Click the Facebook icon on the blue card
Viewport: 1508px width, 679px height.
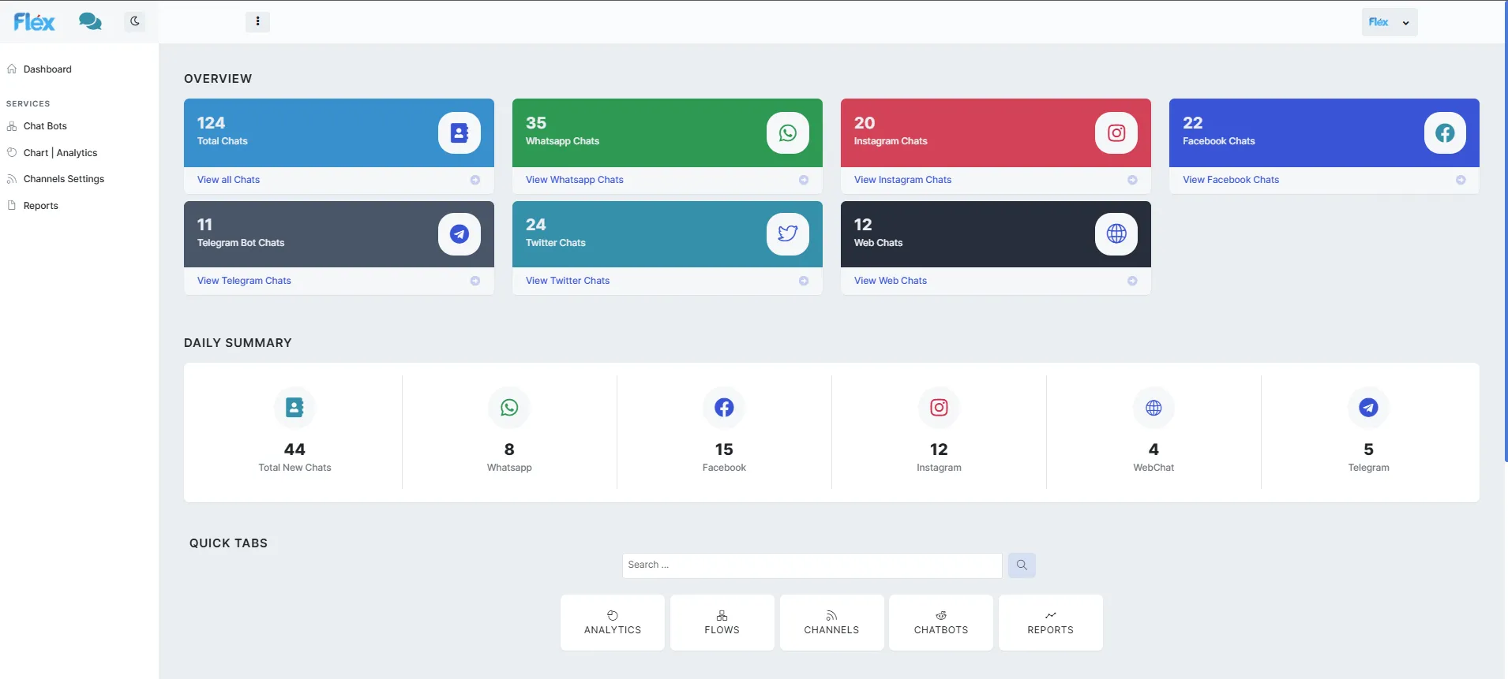(x=1444, y=133)
